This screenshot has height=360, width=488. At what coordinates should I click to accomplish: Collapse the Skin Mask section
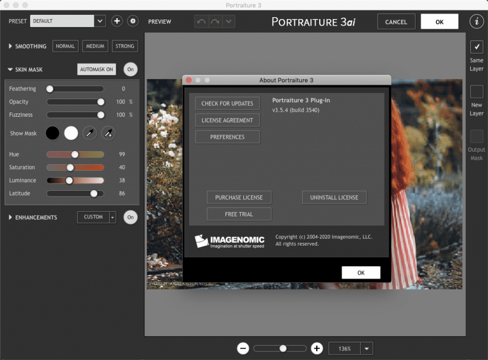click(10, 70)
